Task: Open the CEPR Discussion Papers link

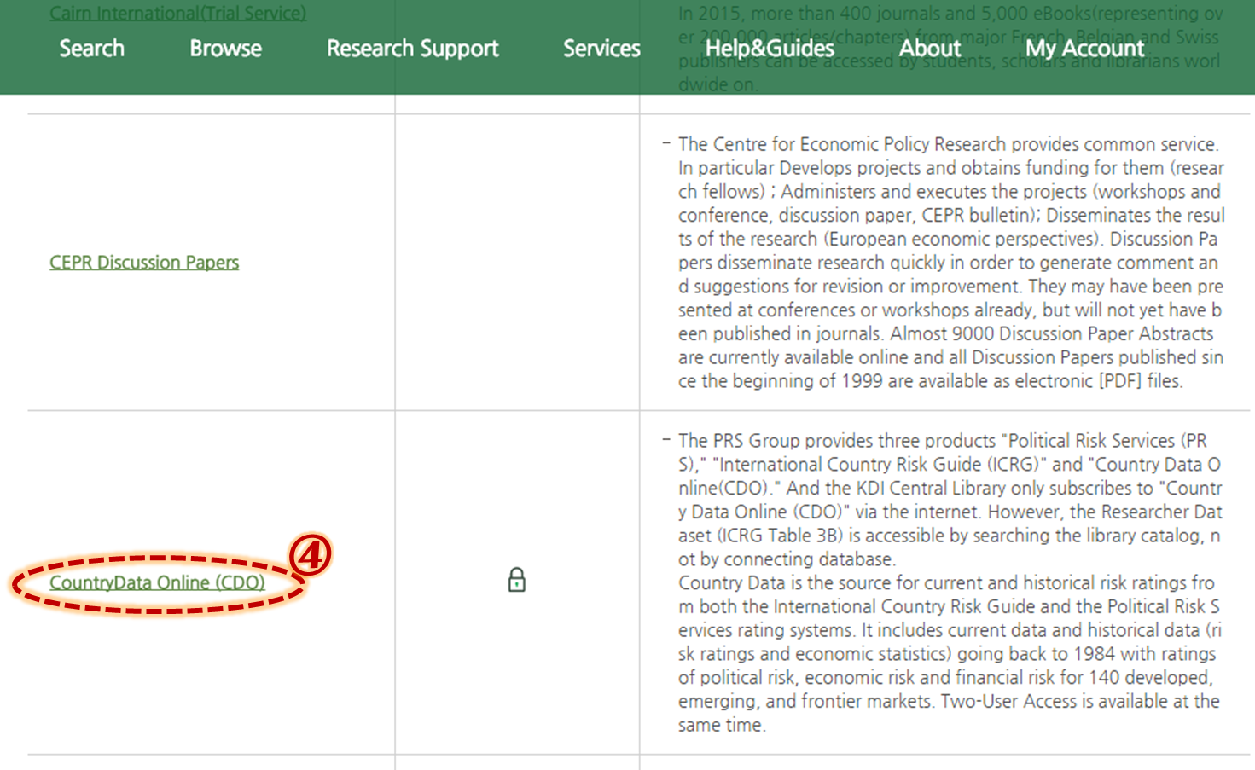Action: (144, 263)
